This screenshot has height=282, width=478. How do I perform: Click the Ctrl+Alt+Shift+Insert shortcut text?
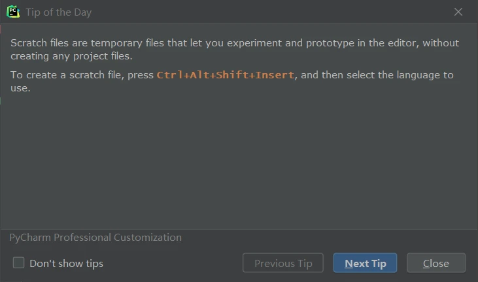click(226, 75)
